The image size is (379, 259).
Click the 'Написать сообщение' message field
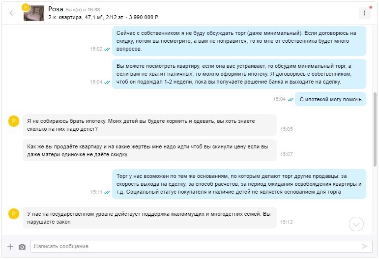pos(201,246)
